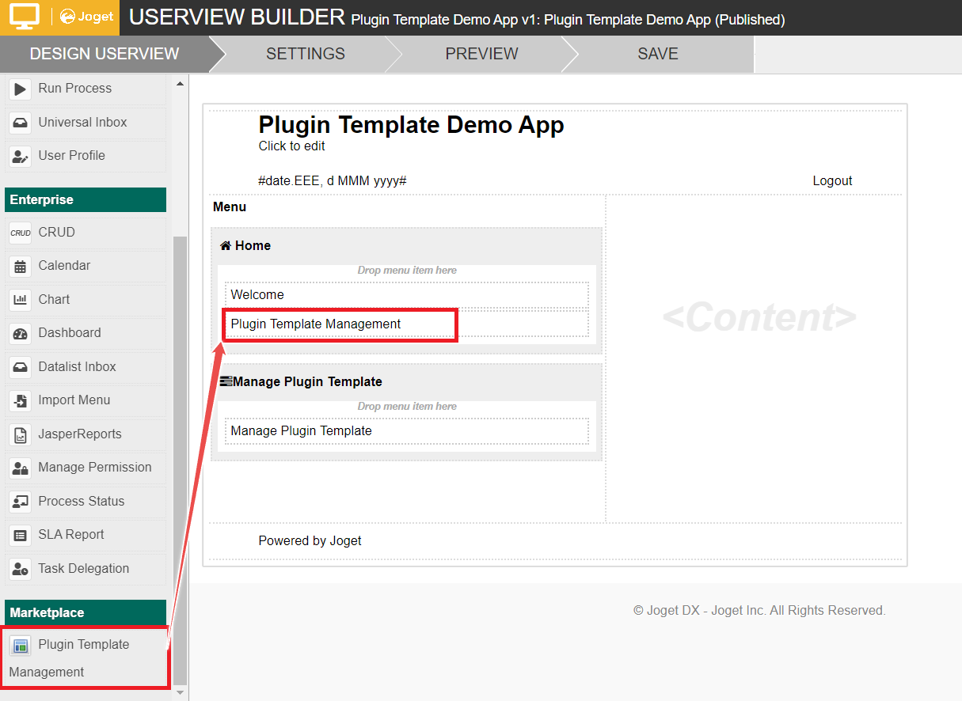This screenshot has width=962, height=701.
Task: Click the JasperReports document icon
Action: click(x=20, y=434)
